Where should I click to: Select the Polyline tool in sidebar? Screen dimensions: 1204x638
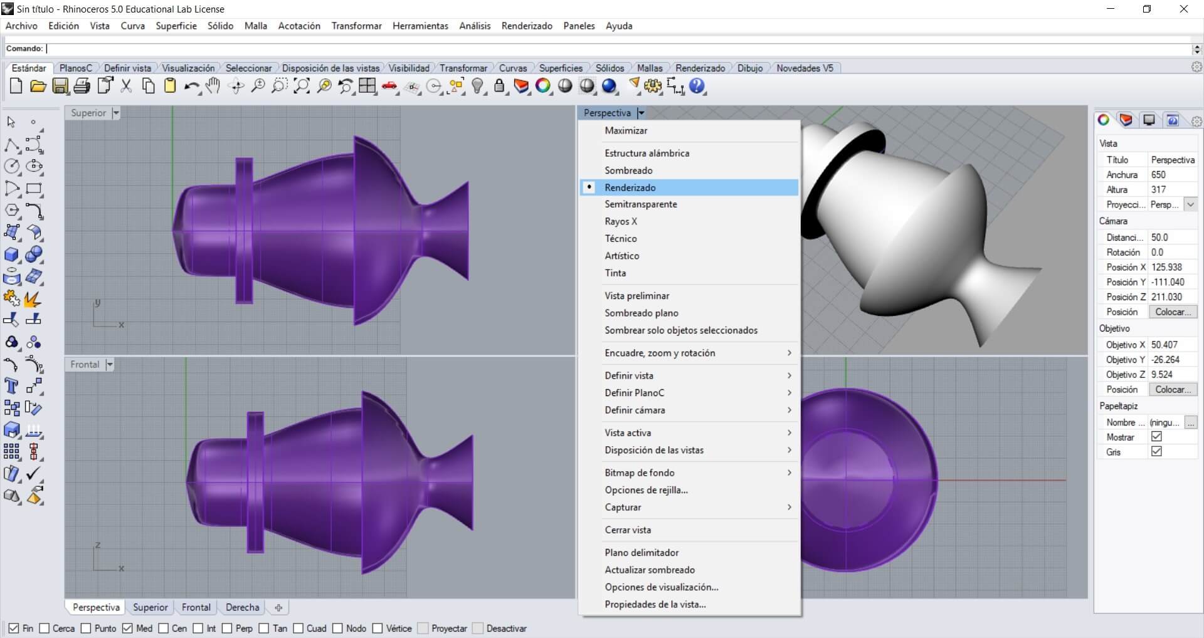pyautogui.click(x=11, y=144)
